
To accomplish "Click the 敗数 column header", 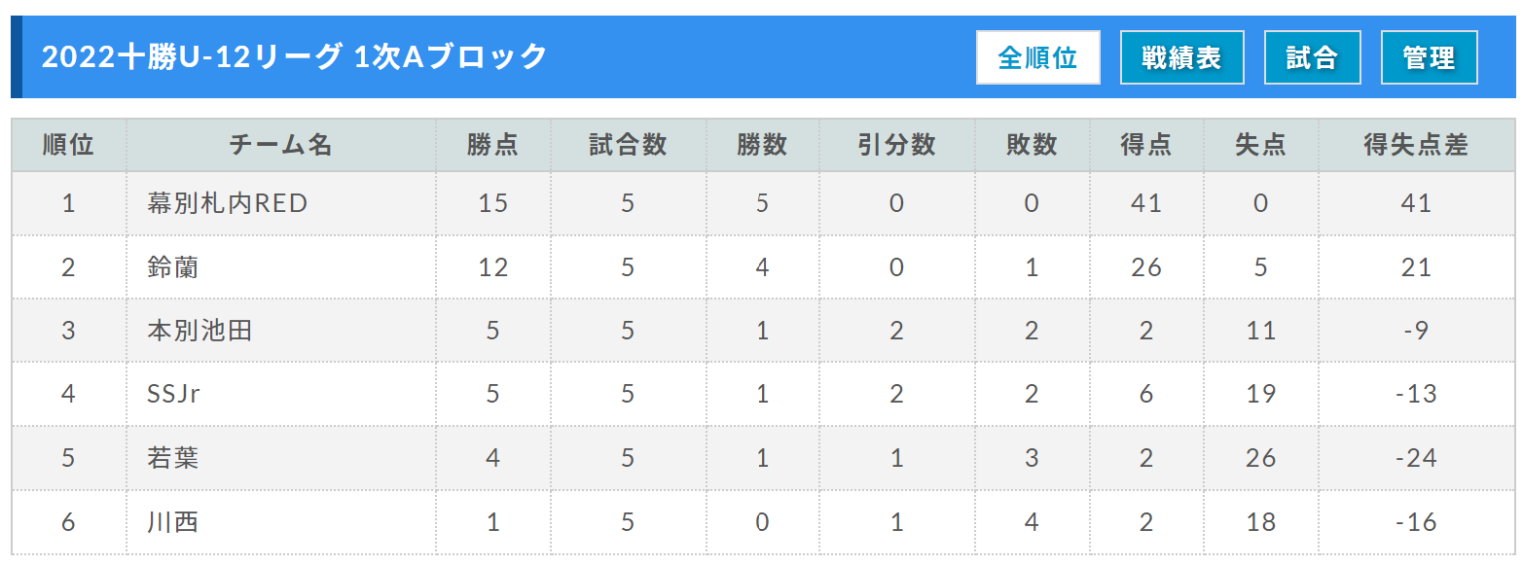I will coord(1033,145).
